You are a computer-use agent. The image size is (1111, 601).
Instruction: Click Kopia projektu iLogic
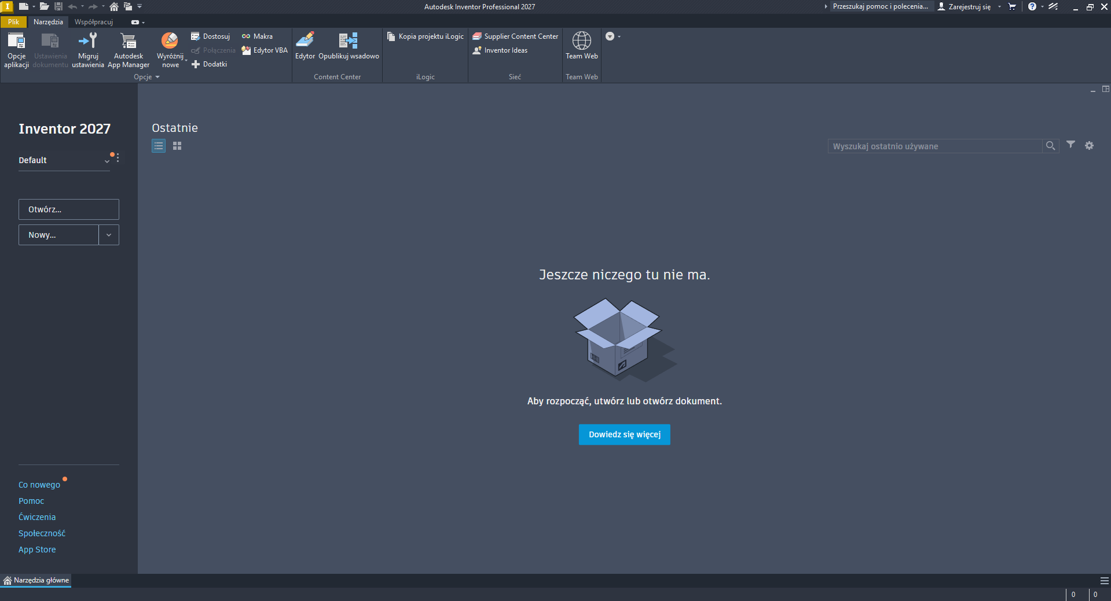click(x=426, y=36)
